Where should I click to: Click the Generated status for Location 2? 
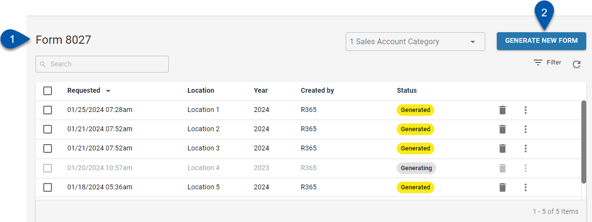click(x=415, y=129)
